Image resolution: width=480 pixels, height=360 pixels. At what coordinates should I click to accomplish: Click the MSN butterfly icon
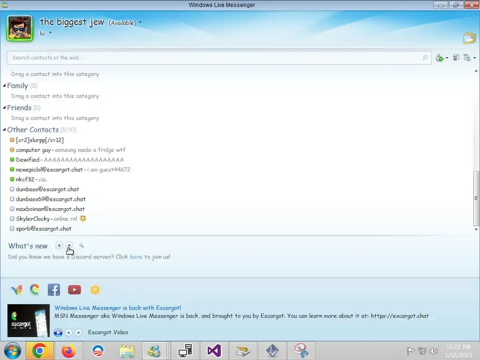16,290
